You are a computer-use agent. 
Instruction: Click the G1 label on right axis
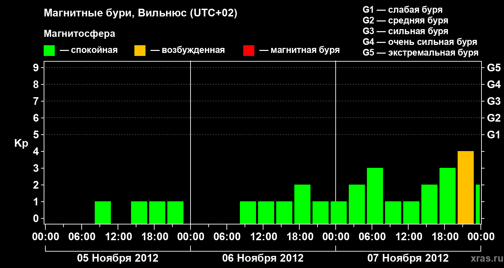pyautogui.click(x=494, y=135)
